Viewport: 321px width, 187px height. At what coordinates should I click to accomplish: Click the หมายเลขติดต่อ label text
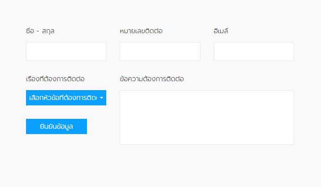141,31
